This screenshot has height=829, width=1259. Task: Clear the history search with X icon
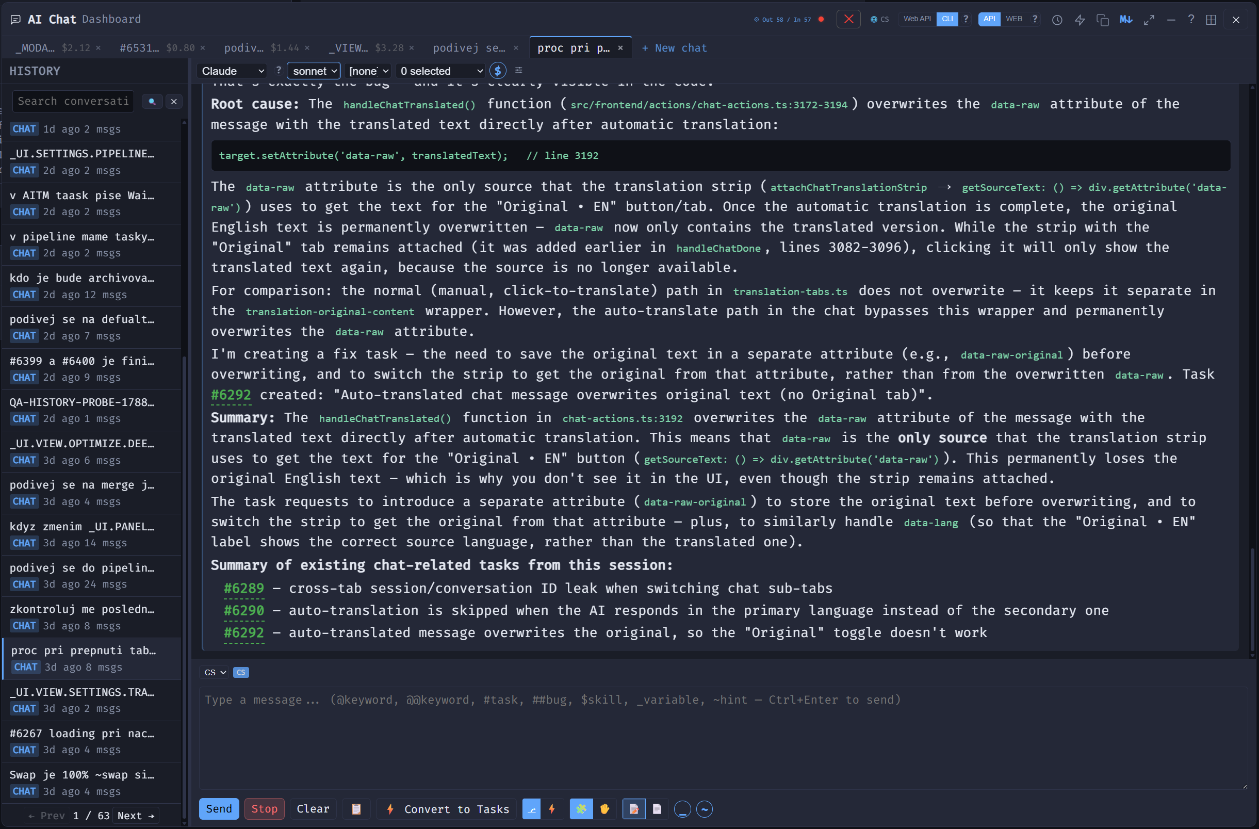[x=173, y=101]
